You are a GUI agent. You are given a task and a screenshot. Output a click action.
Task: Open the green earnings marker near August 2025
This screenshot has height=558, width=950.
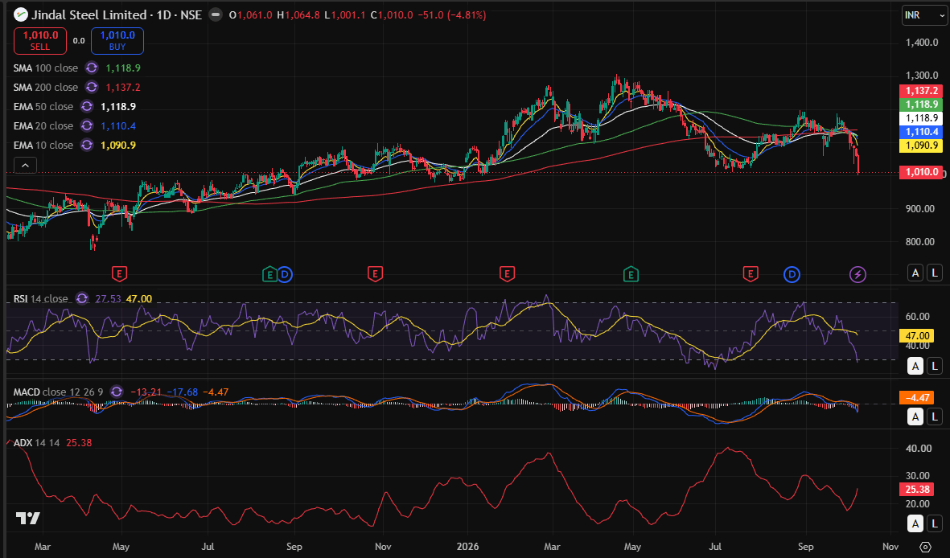269,274
